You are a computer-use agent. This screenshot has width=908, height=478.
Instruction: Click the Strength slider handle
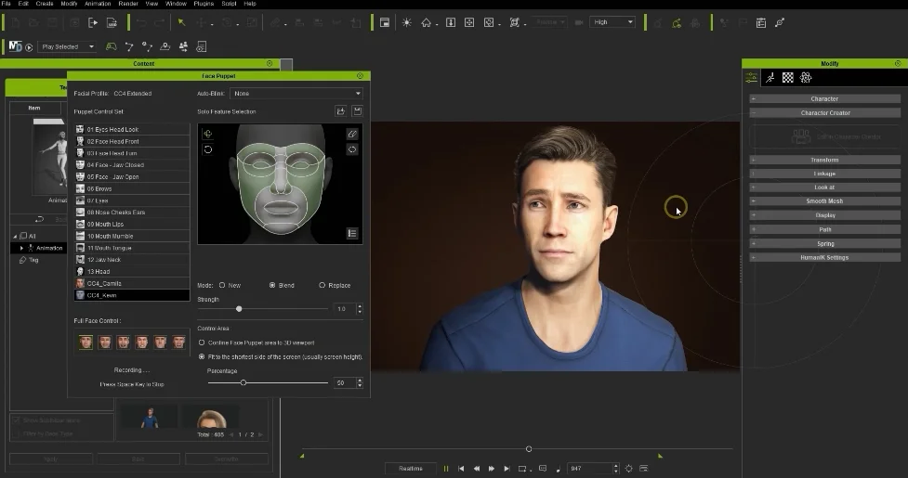pos(239,308)
